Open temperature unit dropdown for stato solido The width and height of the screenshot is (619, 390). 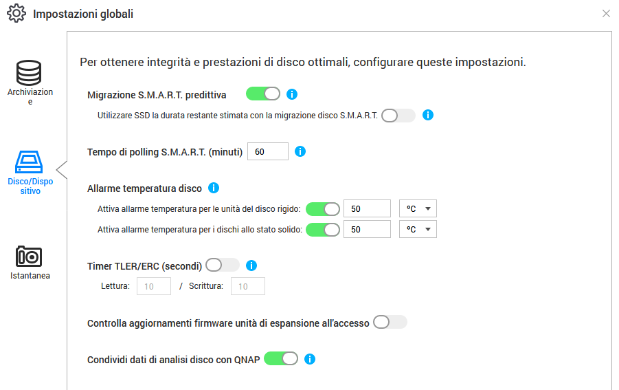(418, 230)
